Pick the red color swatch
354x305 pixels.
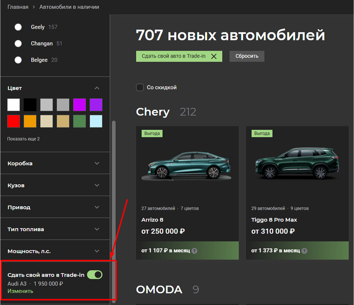(14, 121)
